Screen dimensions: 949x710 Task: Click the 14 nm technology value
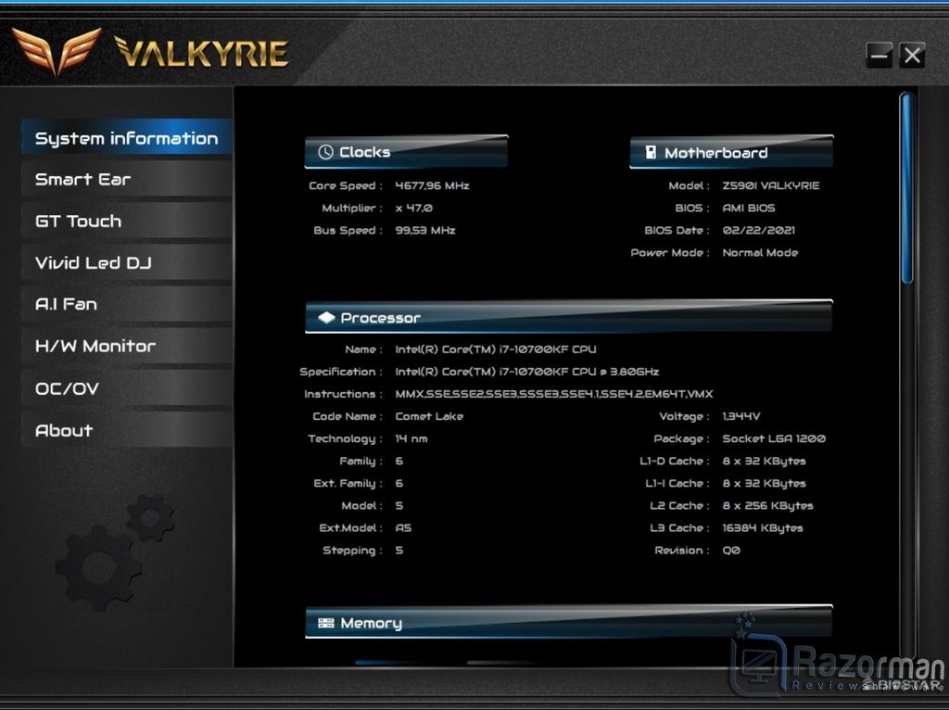tap(411, 438)
